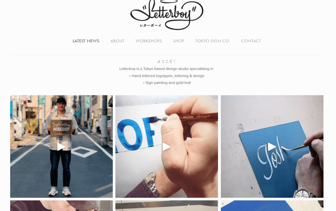The width and height of the screenshot is (336, 211).
Task: Click the Tokyo based design studio description
Action: point(166,69)
